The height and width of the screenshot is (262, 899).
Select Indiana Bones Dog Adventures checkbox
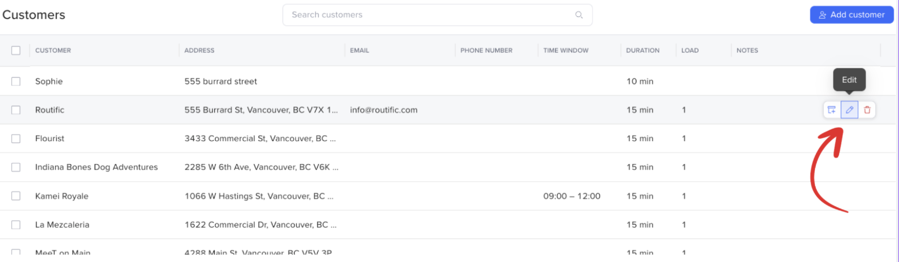click(x=16, y=167)
